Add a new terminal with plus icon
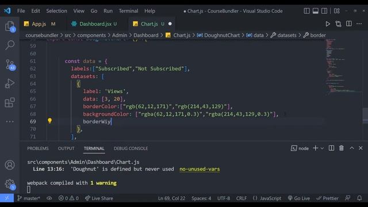Viewport: 368px width, 207px height. (316, 148)
